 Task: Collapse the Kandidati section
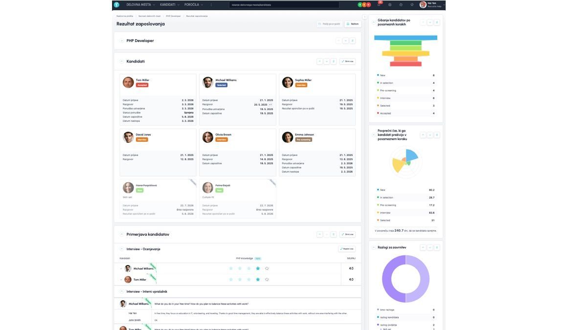122,62
